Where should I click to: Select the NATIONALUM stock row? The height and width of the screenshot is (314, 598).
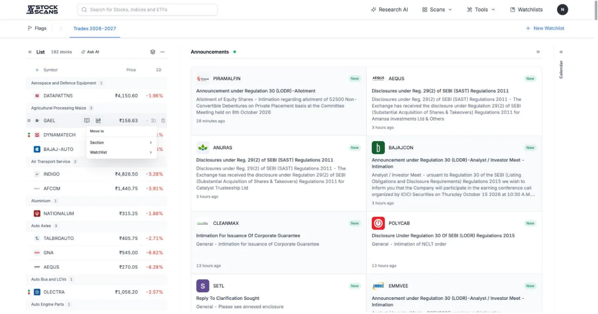tap(97, 214)
